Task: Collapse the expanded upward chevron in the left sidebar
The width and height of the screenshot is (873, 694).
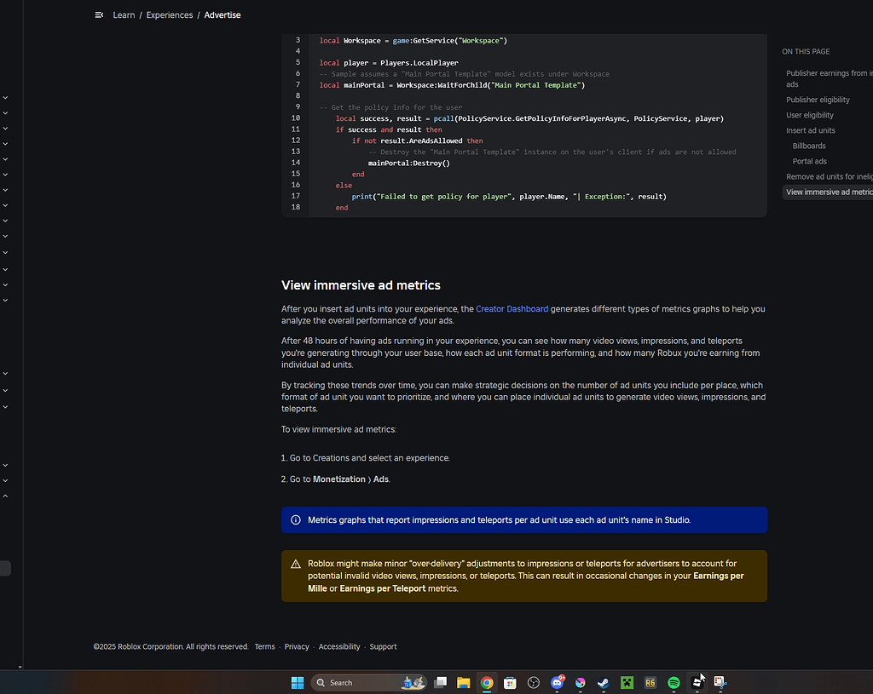Action: pos(5,496)
